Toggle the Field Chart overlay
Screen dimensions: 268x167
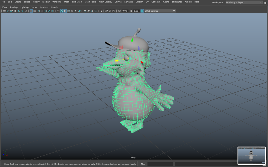tap(46, 11)
